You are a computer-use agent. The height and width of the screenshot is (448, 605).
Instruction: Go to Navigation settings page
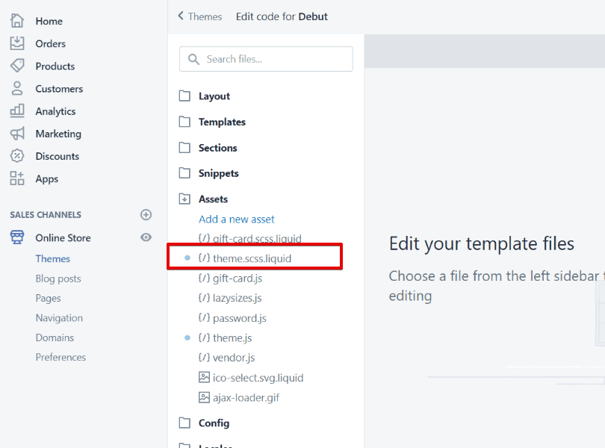click(x=59, y=318)
